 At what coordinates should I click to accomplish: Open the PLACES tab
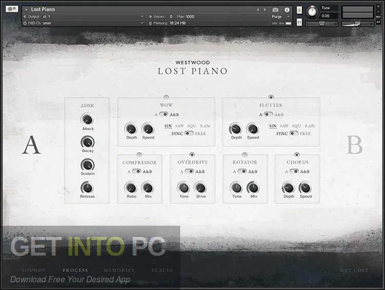pos(162,270)
